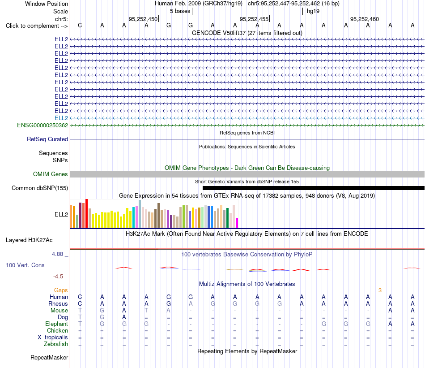Click the Mouse alignment row label
425x368 pixels.
[x=59, y=311]
